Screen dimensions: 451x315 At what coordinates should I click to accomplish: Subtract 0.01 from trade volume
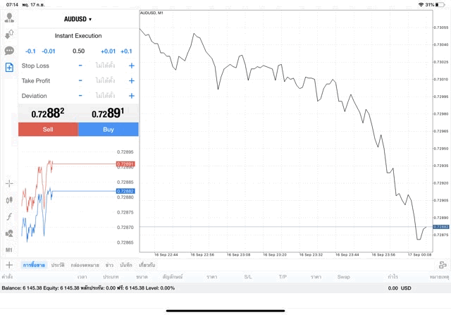coord(49,51)
